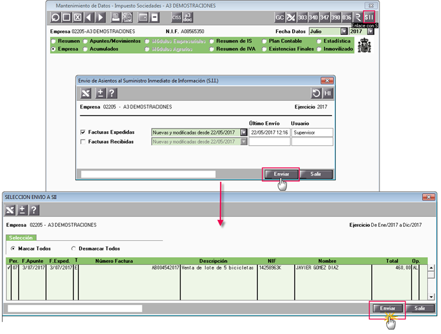
Task: Click Enviar in the Seleccion Envio window
Action: [x=388, y=309]
